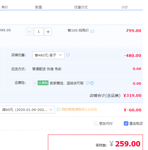Image resolution: width=148 pixels, height=150 pixels.
Task: Expand the 减60元 coupon dropdown
Action: pos(27,110)
